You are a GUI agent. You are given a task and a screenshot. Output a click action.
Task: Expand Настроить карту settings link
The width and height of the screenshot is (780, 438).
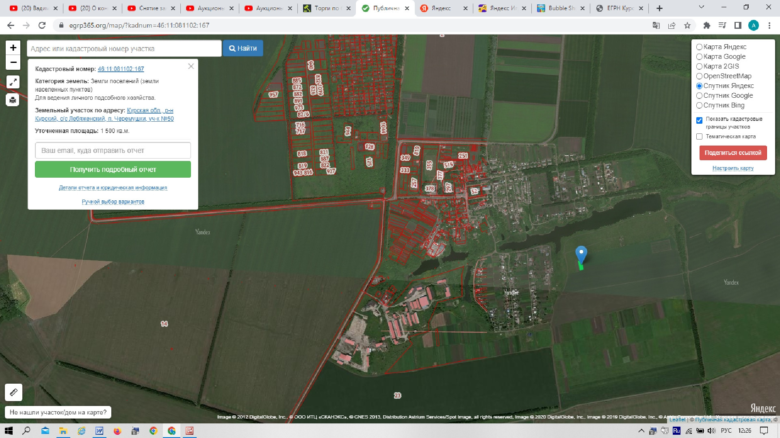(x=733, y=168)
